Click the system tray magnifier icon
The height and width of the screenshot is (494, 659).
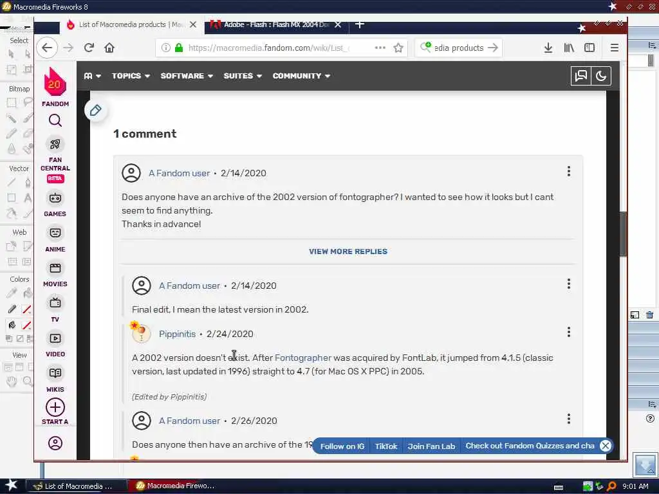pos(611,486)
